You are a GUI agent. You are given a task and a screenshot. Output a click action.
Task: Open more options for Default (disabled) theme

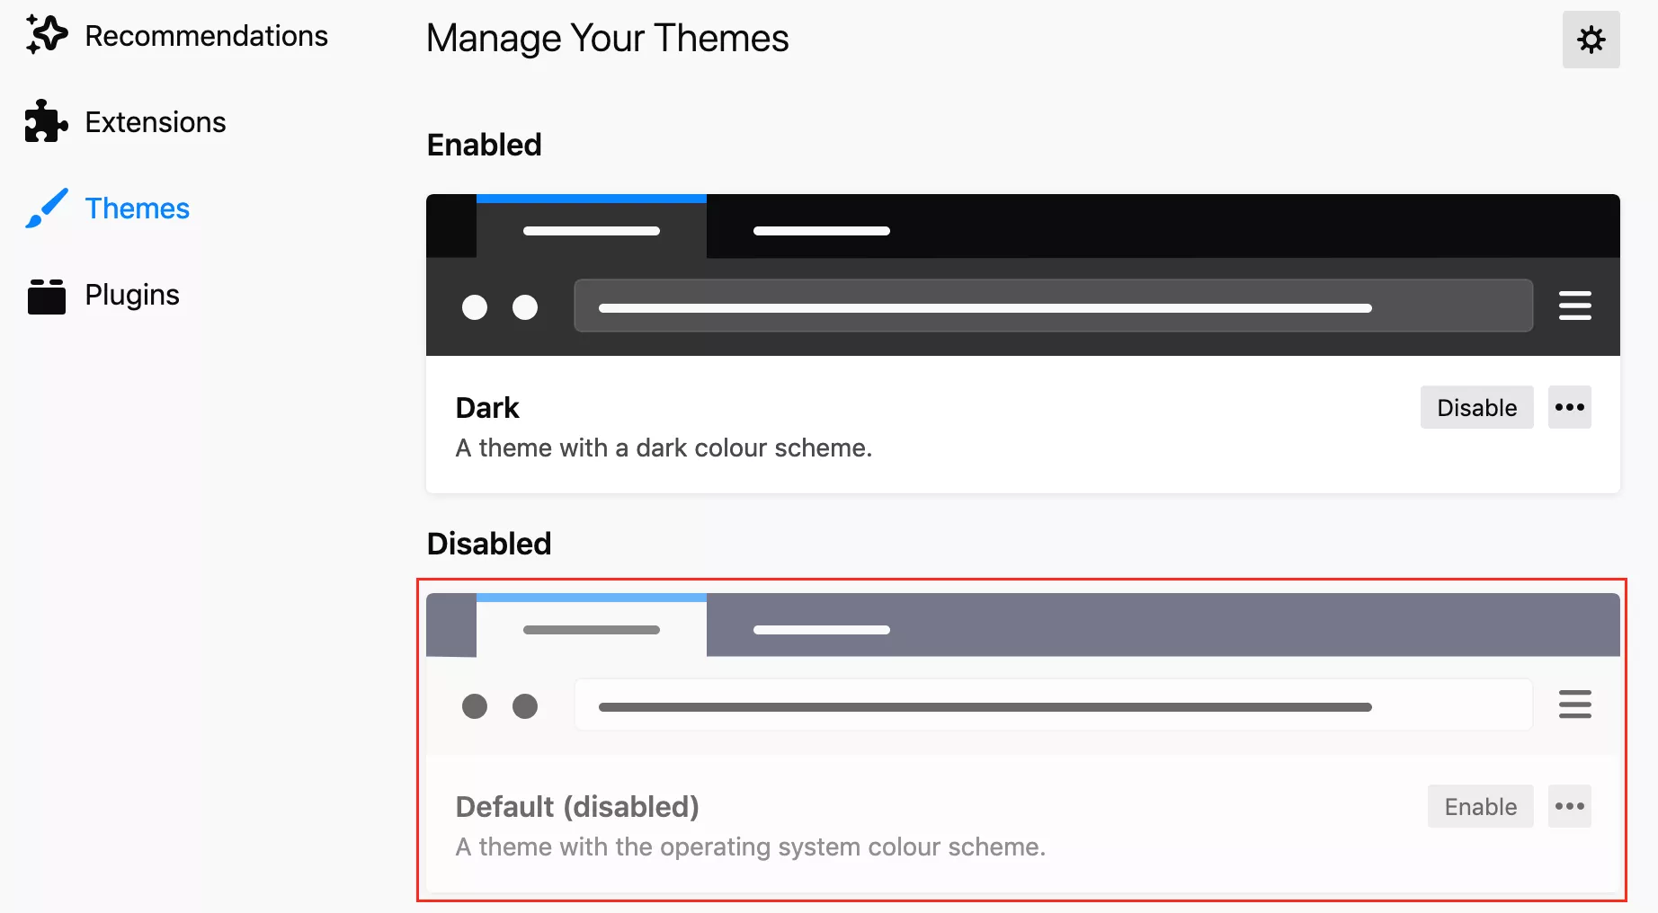click(x=1569, y=806)
